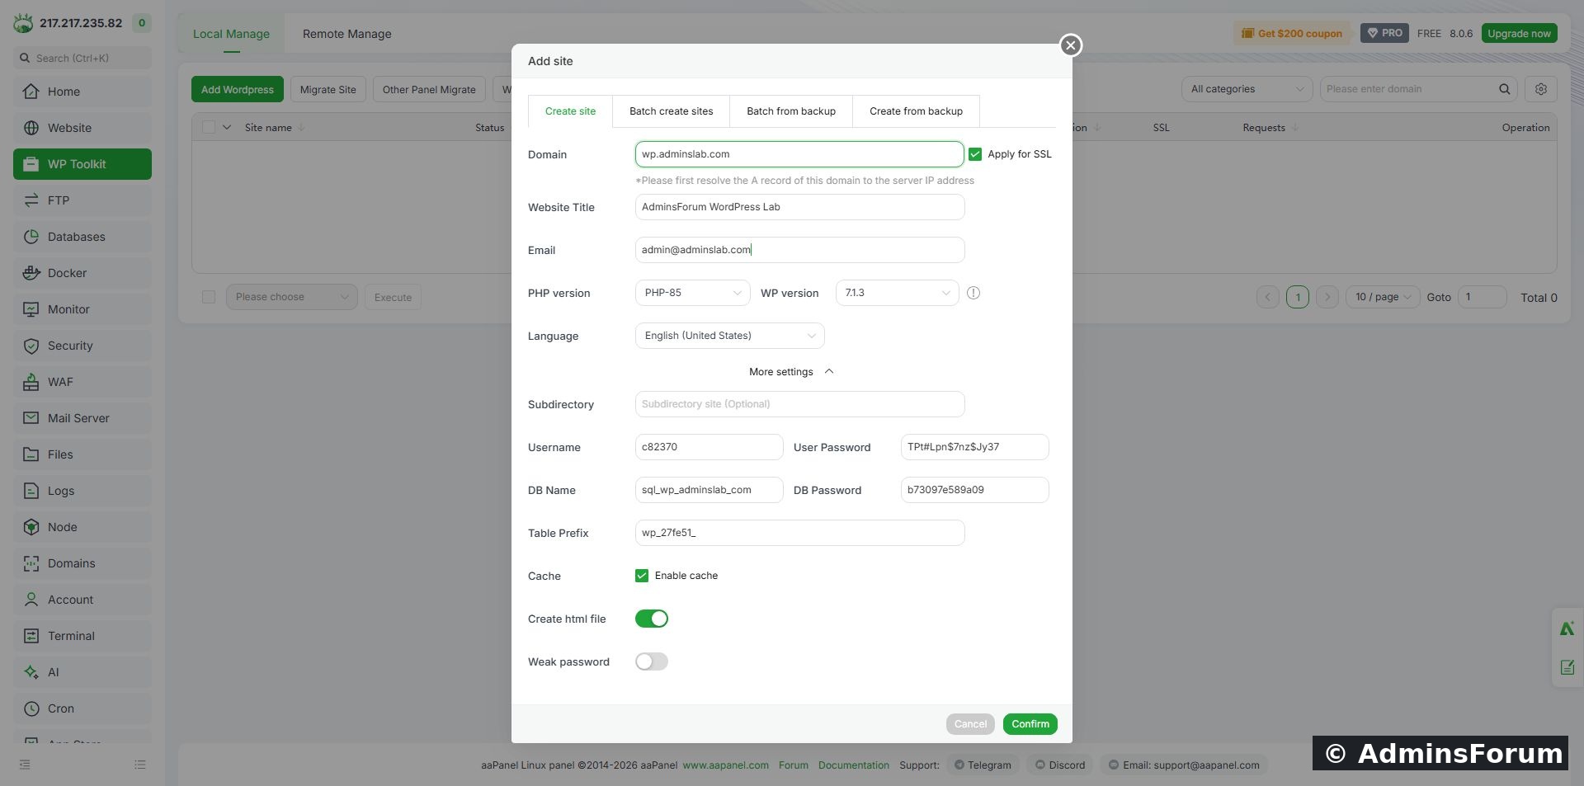Enable the Weak password switch
1584x786 pixels.
(x=652, y=661)
